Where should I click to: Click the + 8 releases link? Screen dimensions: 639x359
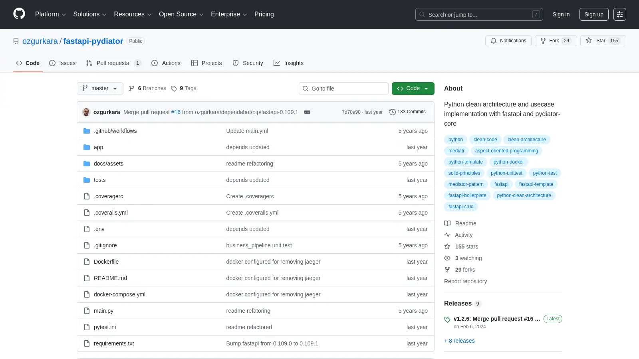tap(459, 341)
